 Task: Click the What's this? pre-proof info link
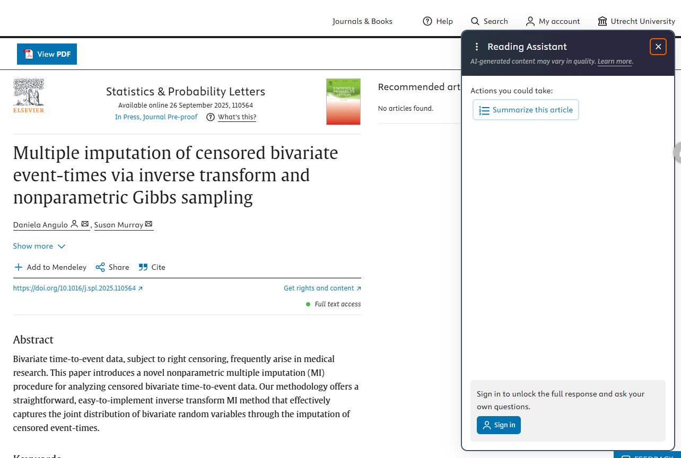[237, 117]
